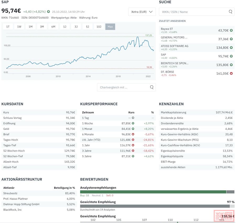This screenshot has width=236, height=223.
Task: Click the green arrow icon in the ATOSS SOFTWARE AG row
Action: (231, 48)
